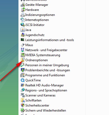
Task: Select Problemberichte und -lösungen
Action: (x=45, y=70)
